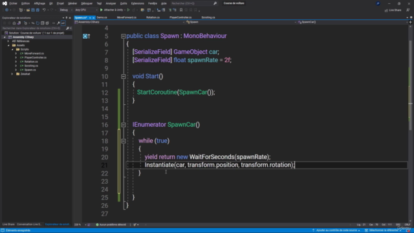
Task: Click the bookmark toolbar icon
Action: pos(181,10)
